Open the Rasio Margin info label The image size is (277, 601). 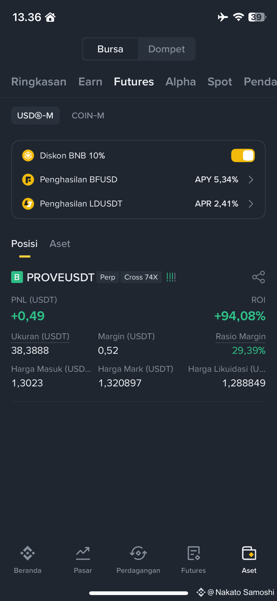(x=241, y=337)
